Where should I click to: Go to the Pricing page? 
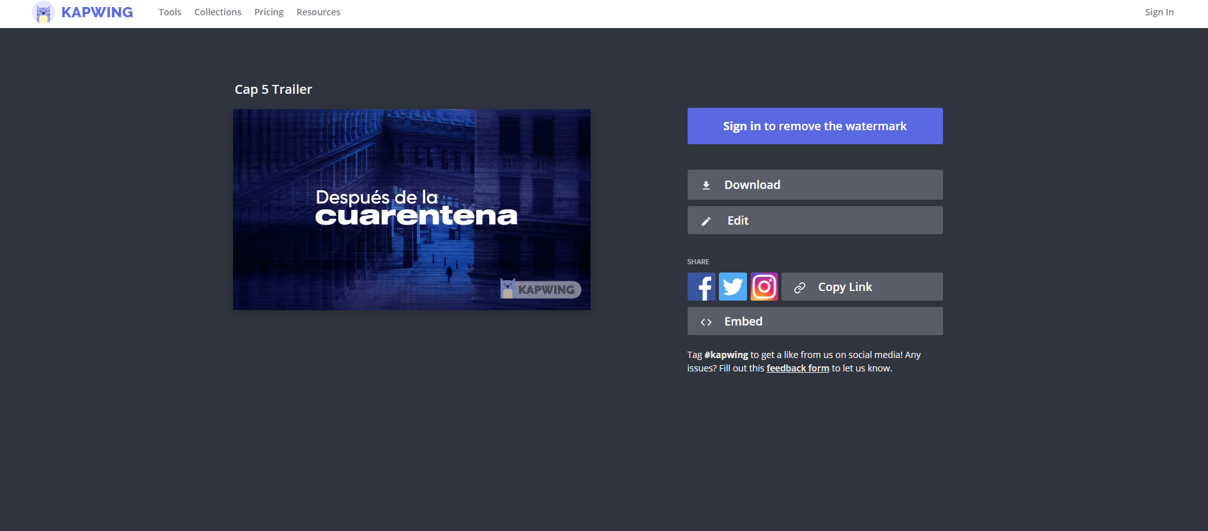269,12
